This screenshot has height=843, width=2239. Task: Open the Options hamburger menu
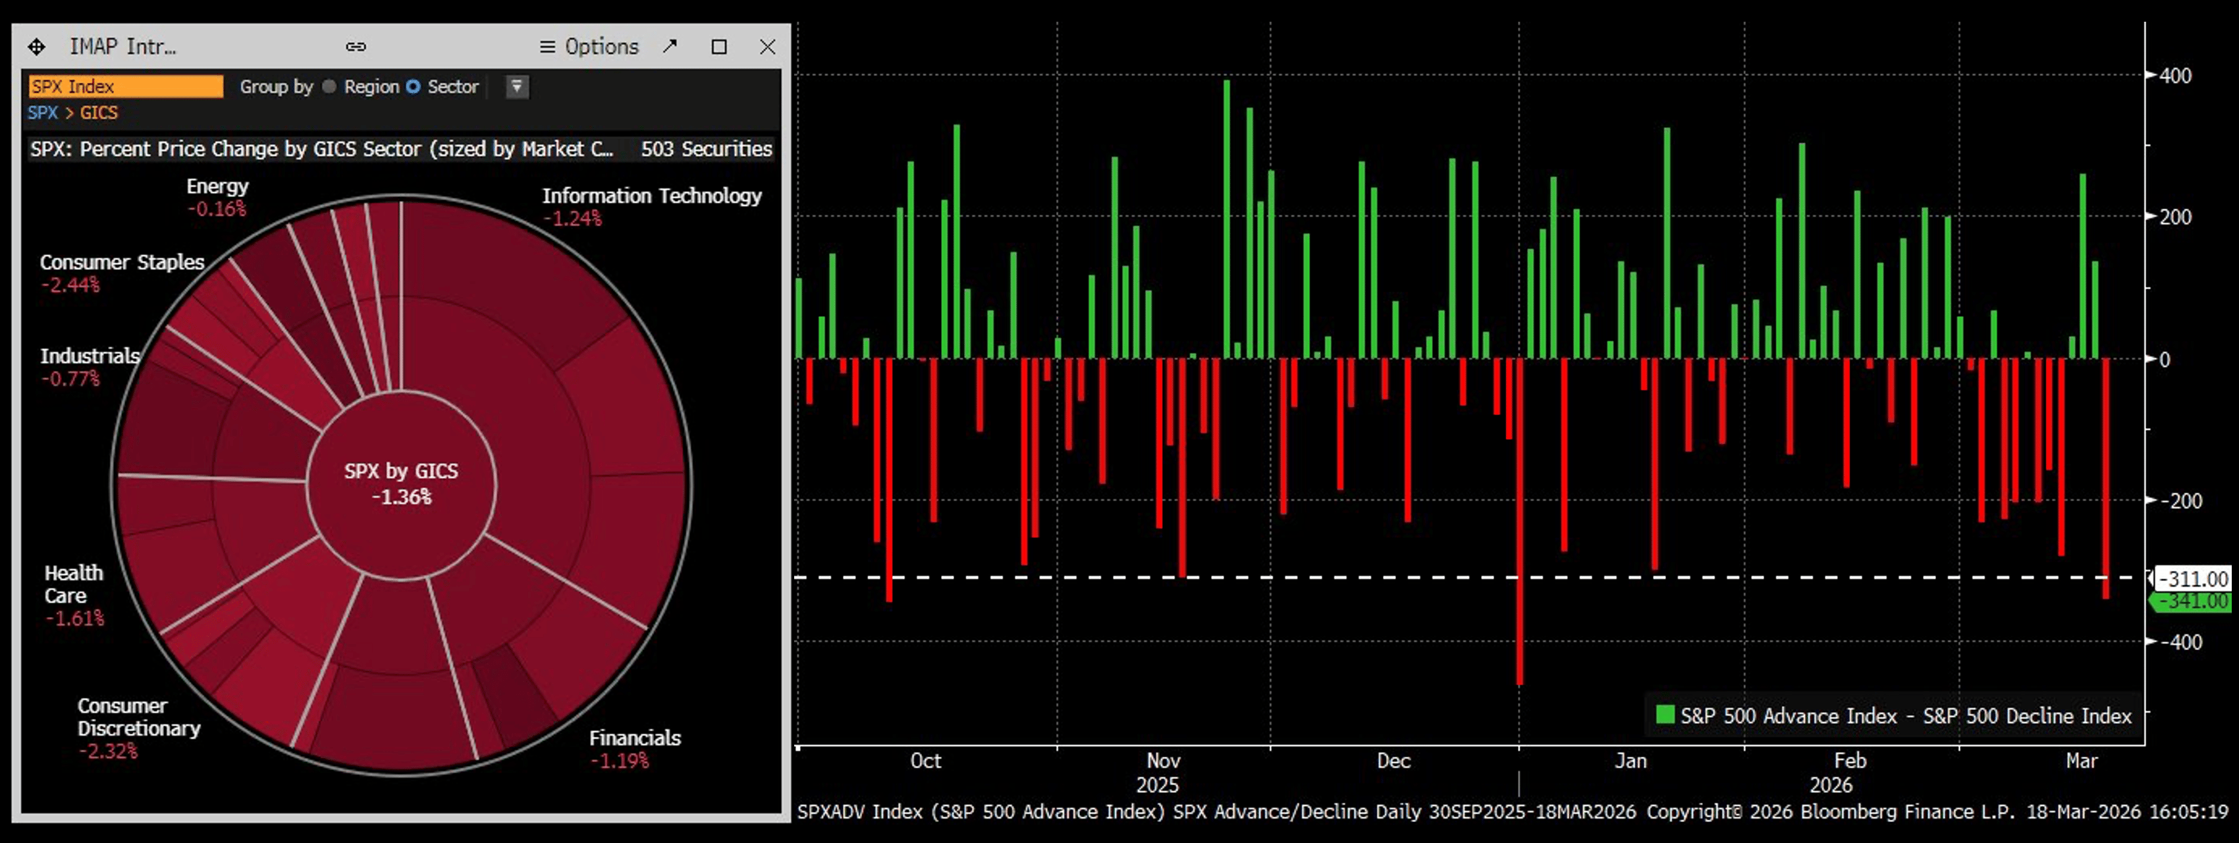click(589, 47)
